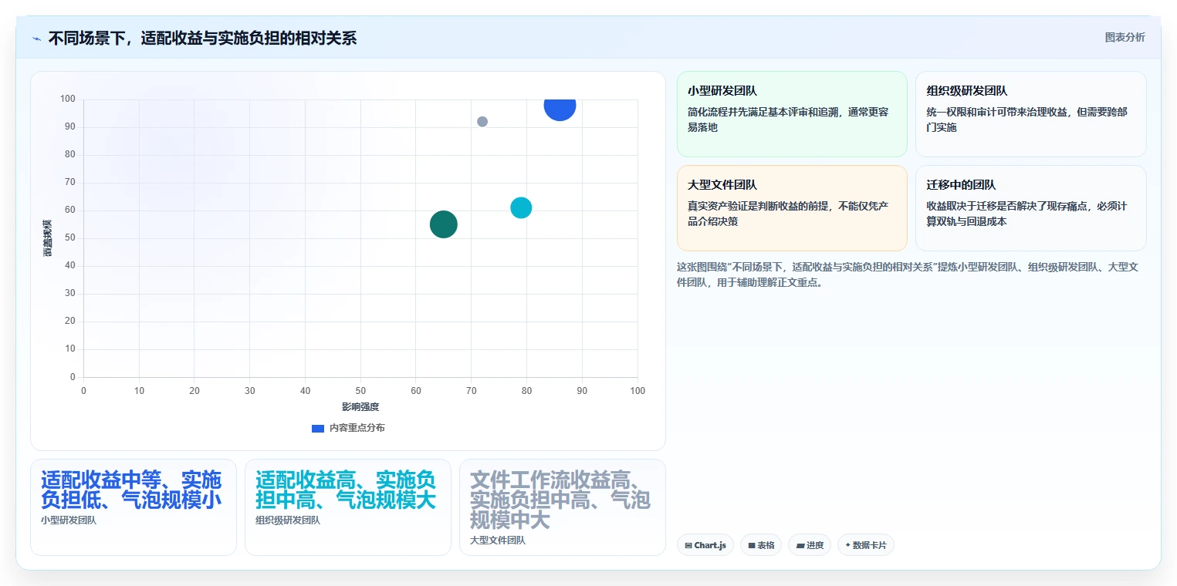Click the 适配收益高、实施负担中高 data card
The image size is (1177, 586).
347,507
